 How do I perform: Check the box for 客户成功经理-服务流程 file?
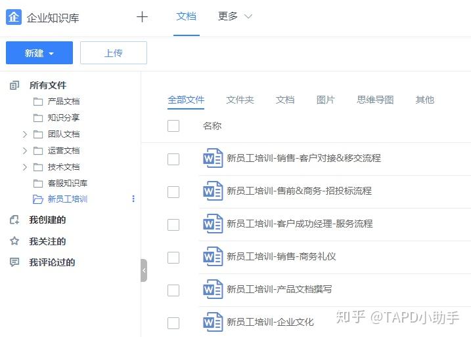tap(173, 225)
